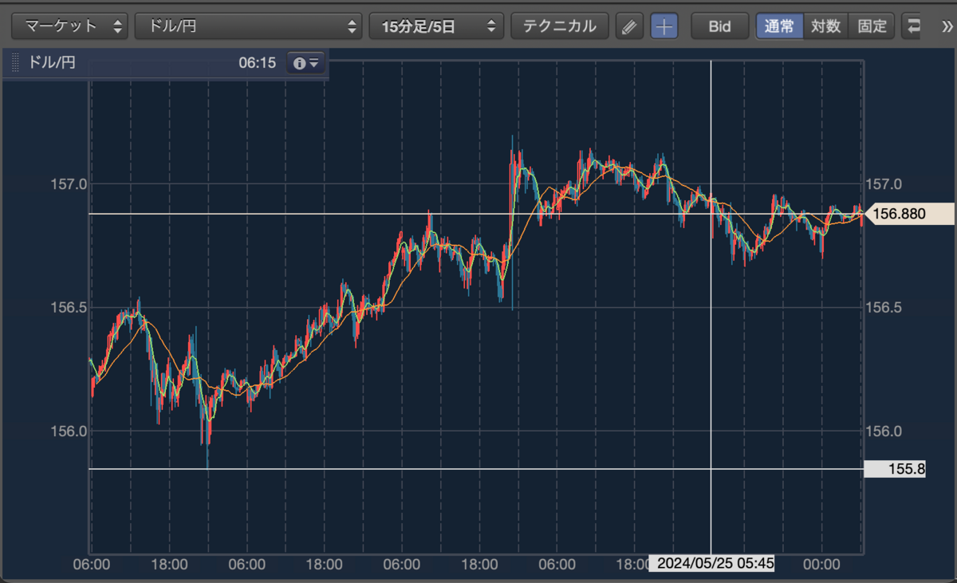Open the ドル/円 currency pair dropdown

[249, 26]
